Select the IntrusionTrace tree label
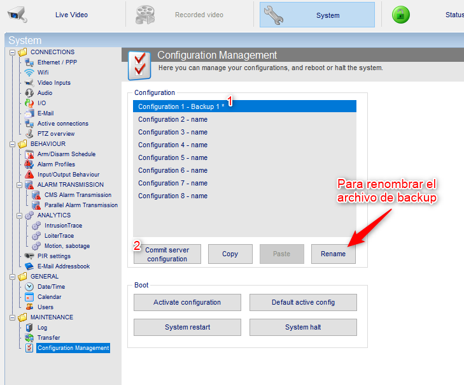Image resolution: width=464 pixels, height=385 pixels. click(63, 226)
